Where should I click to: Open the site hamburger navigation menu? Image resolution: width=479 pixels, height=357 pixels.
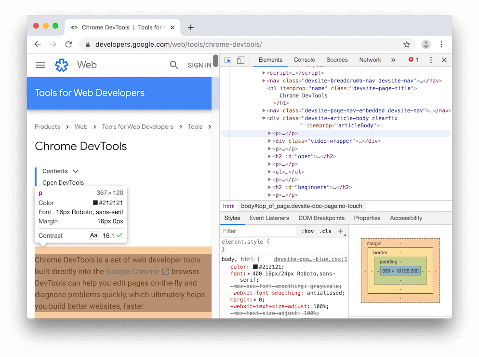point(40,65)
